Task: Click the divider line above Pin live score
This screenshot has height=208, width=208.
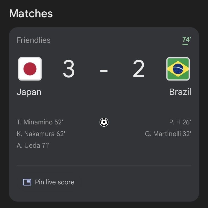Action: (104, 166)
